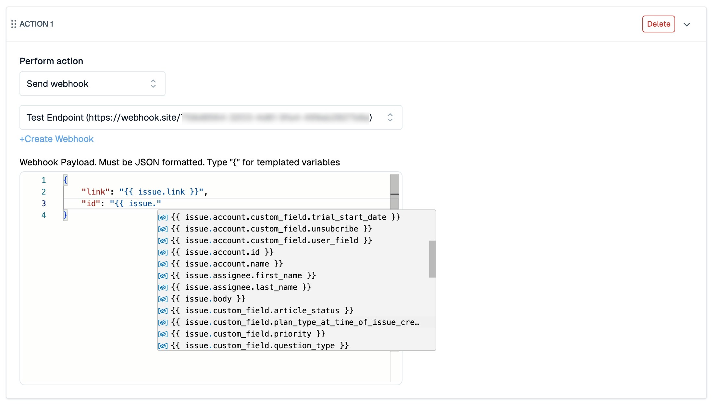
Task: Click the variable icon next to issue.custom_field.priority
Action: click(163, 334)
